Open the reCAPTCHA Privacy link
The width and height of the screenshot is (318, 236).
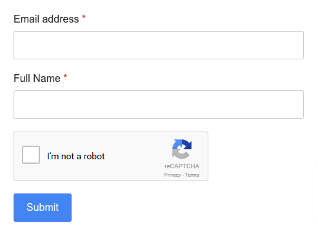tap(172, 175)
